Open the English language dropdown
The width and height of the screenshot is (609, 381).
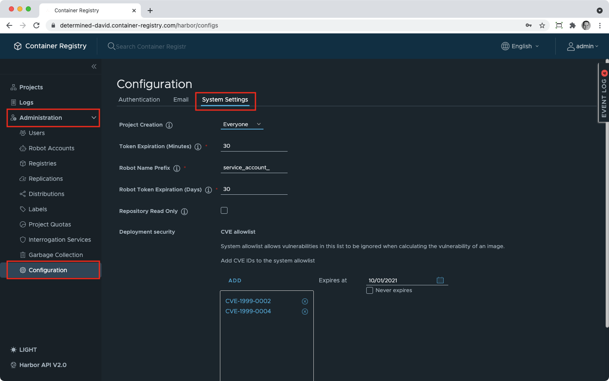(520, 46)
